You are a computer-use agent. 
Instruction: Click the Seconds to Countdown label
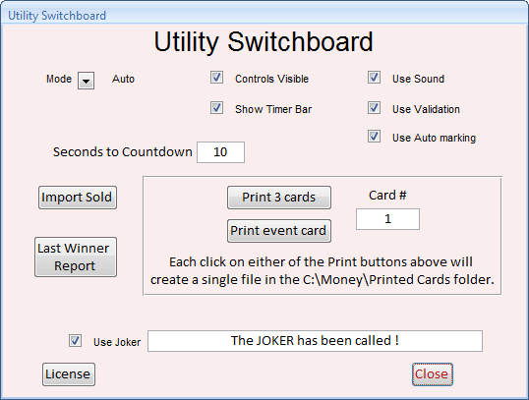pyautogui.click(x=123, y=152)
